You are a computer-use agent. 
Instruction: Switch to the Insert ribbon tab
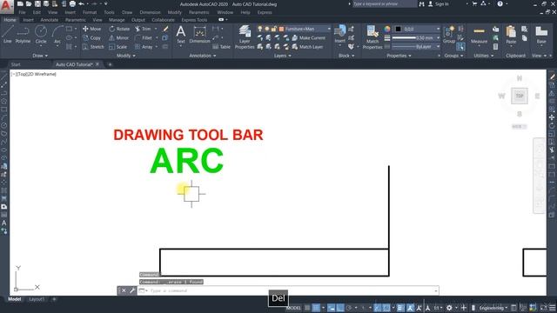pyautogui.click(x=28, y=20)
